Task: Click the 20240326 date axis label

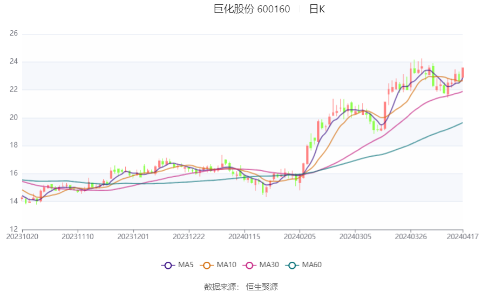Action: 411,237
